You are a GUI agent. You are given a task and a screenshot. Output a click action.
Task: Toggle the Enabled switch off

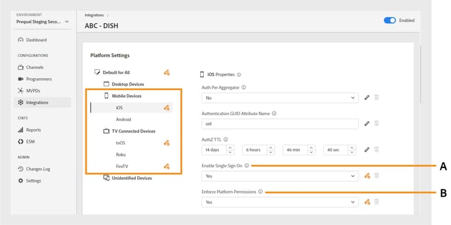coord(390,20)
